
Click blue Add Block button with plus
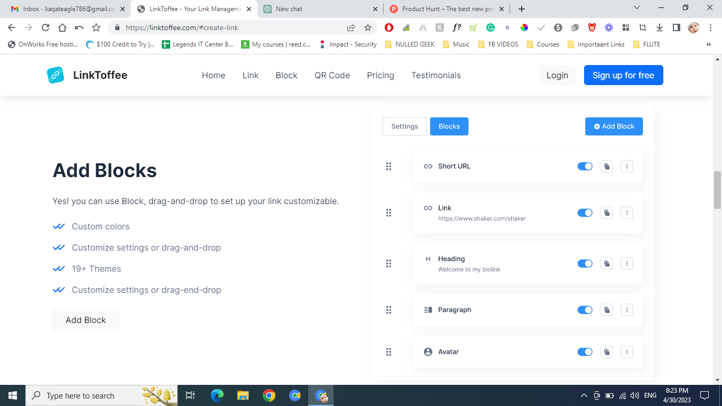tap(614, 126)
